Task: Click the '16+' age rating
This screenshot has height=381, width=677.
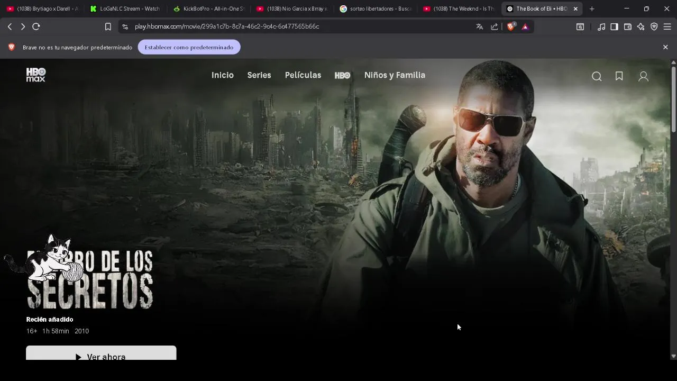Action: (x=32, y=331)
